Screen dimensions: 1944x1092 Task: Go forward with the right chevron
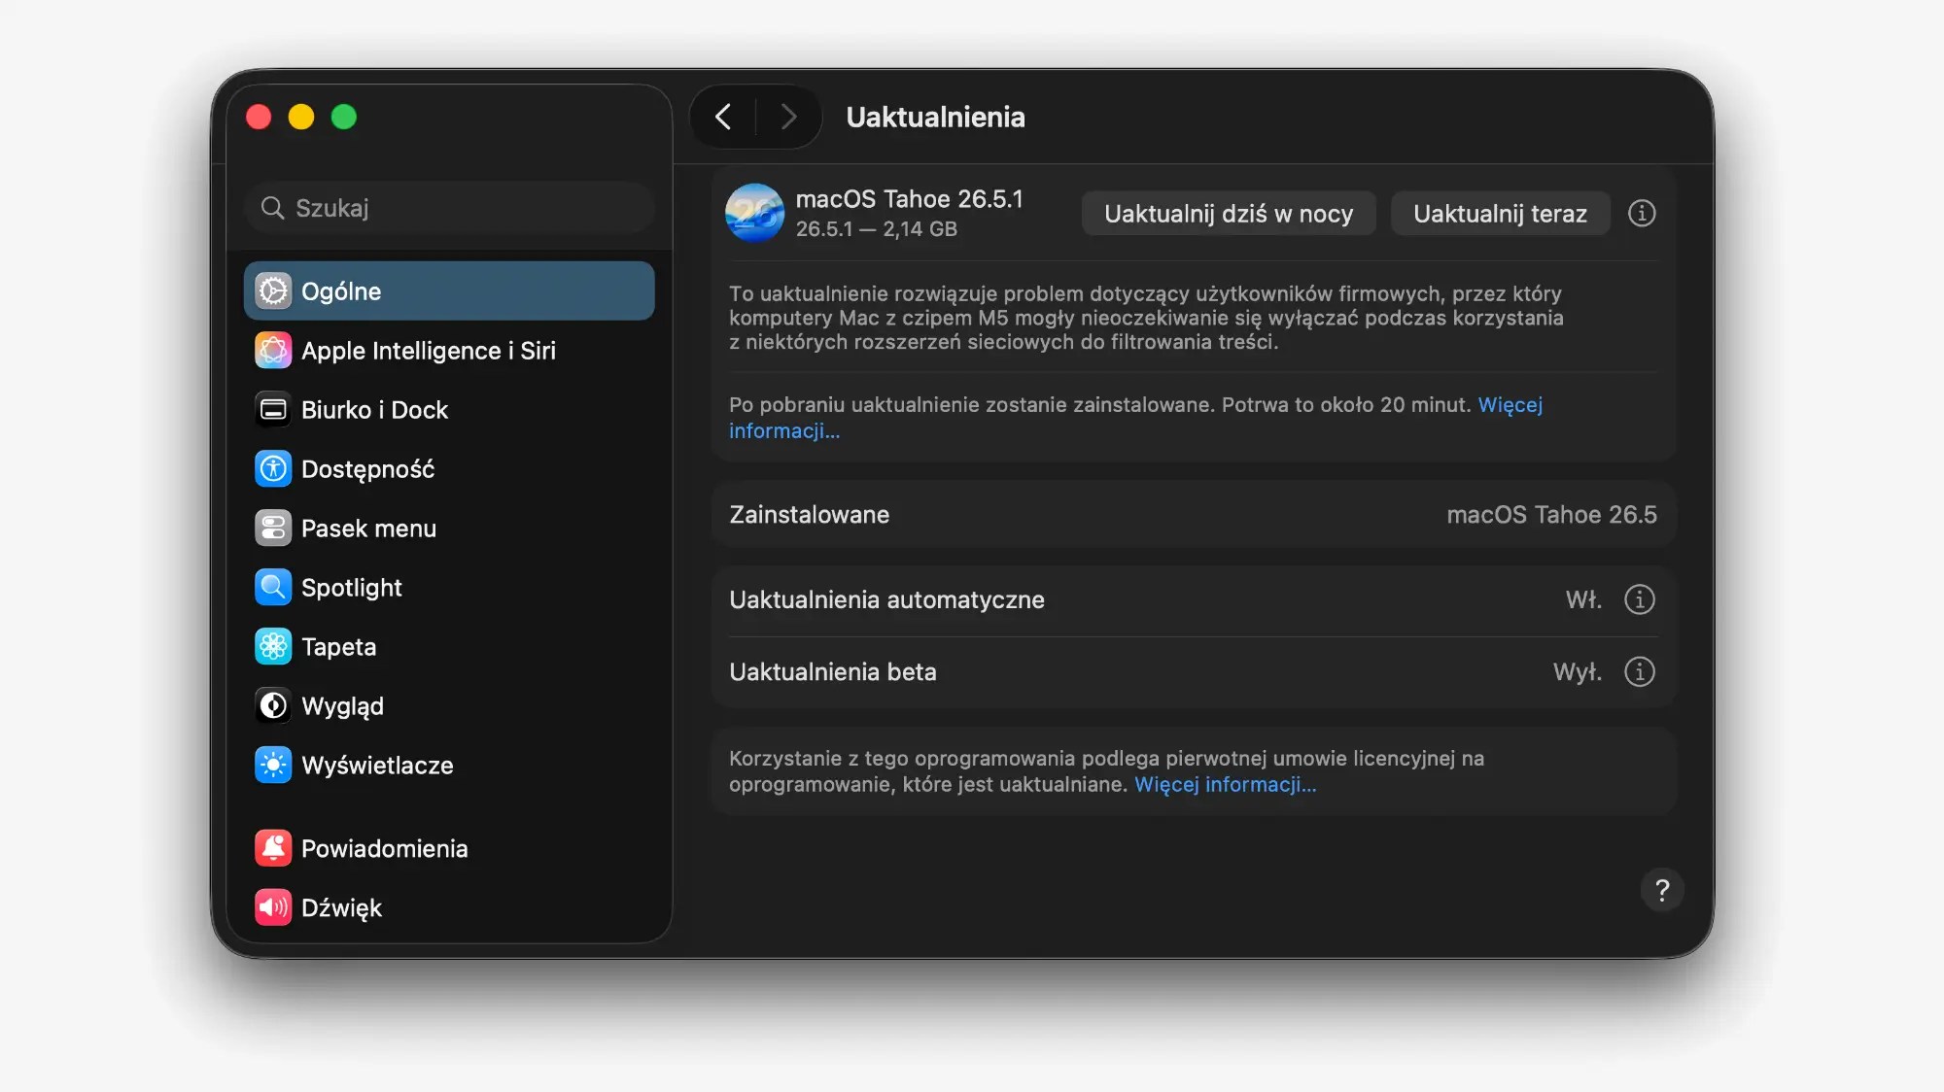[x=788, y=117]
